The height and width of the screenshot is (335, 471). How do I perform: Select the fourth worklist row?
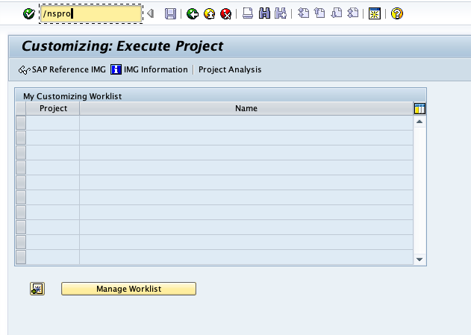tap(21, 167)
